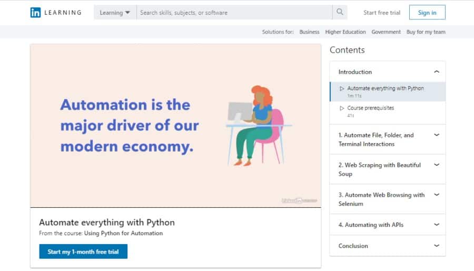
Task: Click Automate everything with Python title heading
Action: point(107,223)
